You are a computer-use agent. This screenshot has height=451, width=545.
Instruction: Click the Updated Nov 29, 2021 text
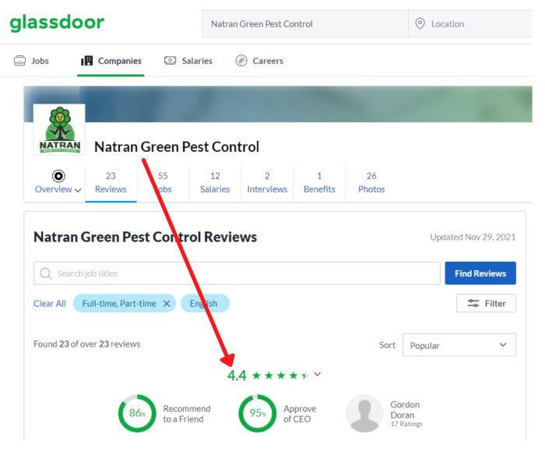coord(473,237)
